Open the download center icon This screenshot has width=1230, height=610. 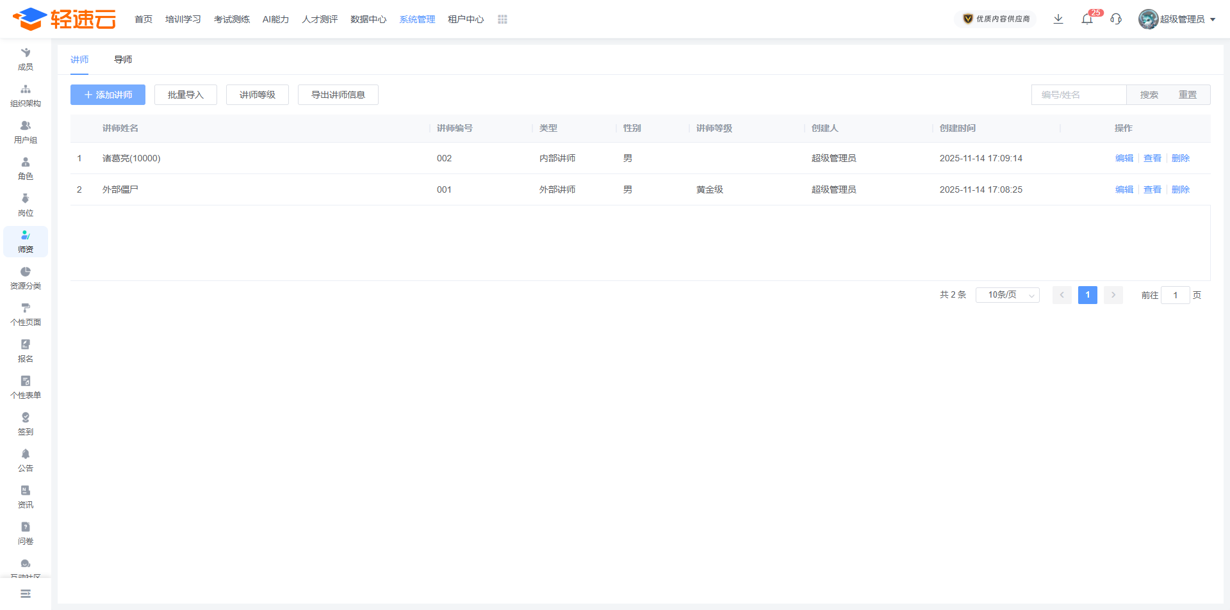click(x=1058, y=19)
